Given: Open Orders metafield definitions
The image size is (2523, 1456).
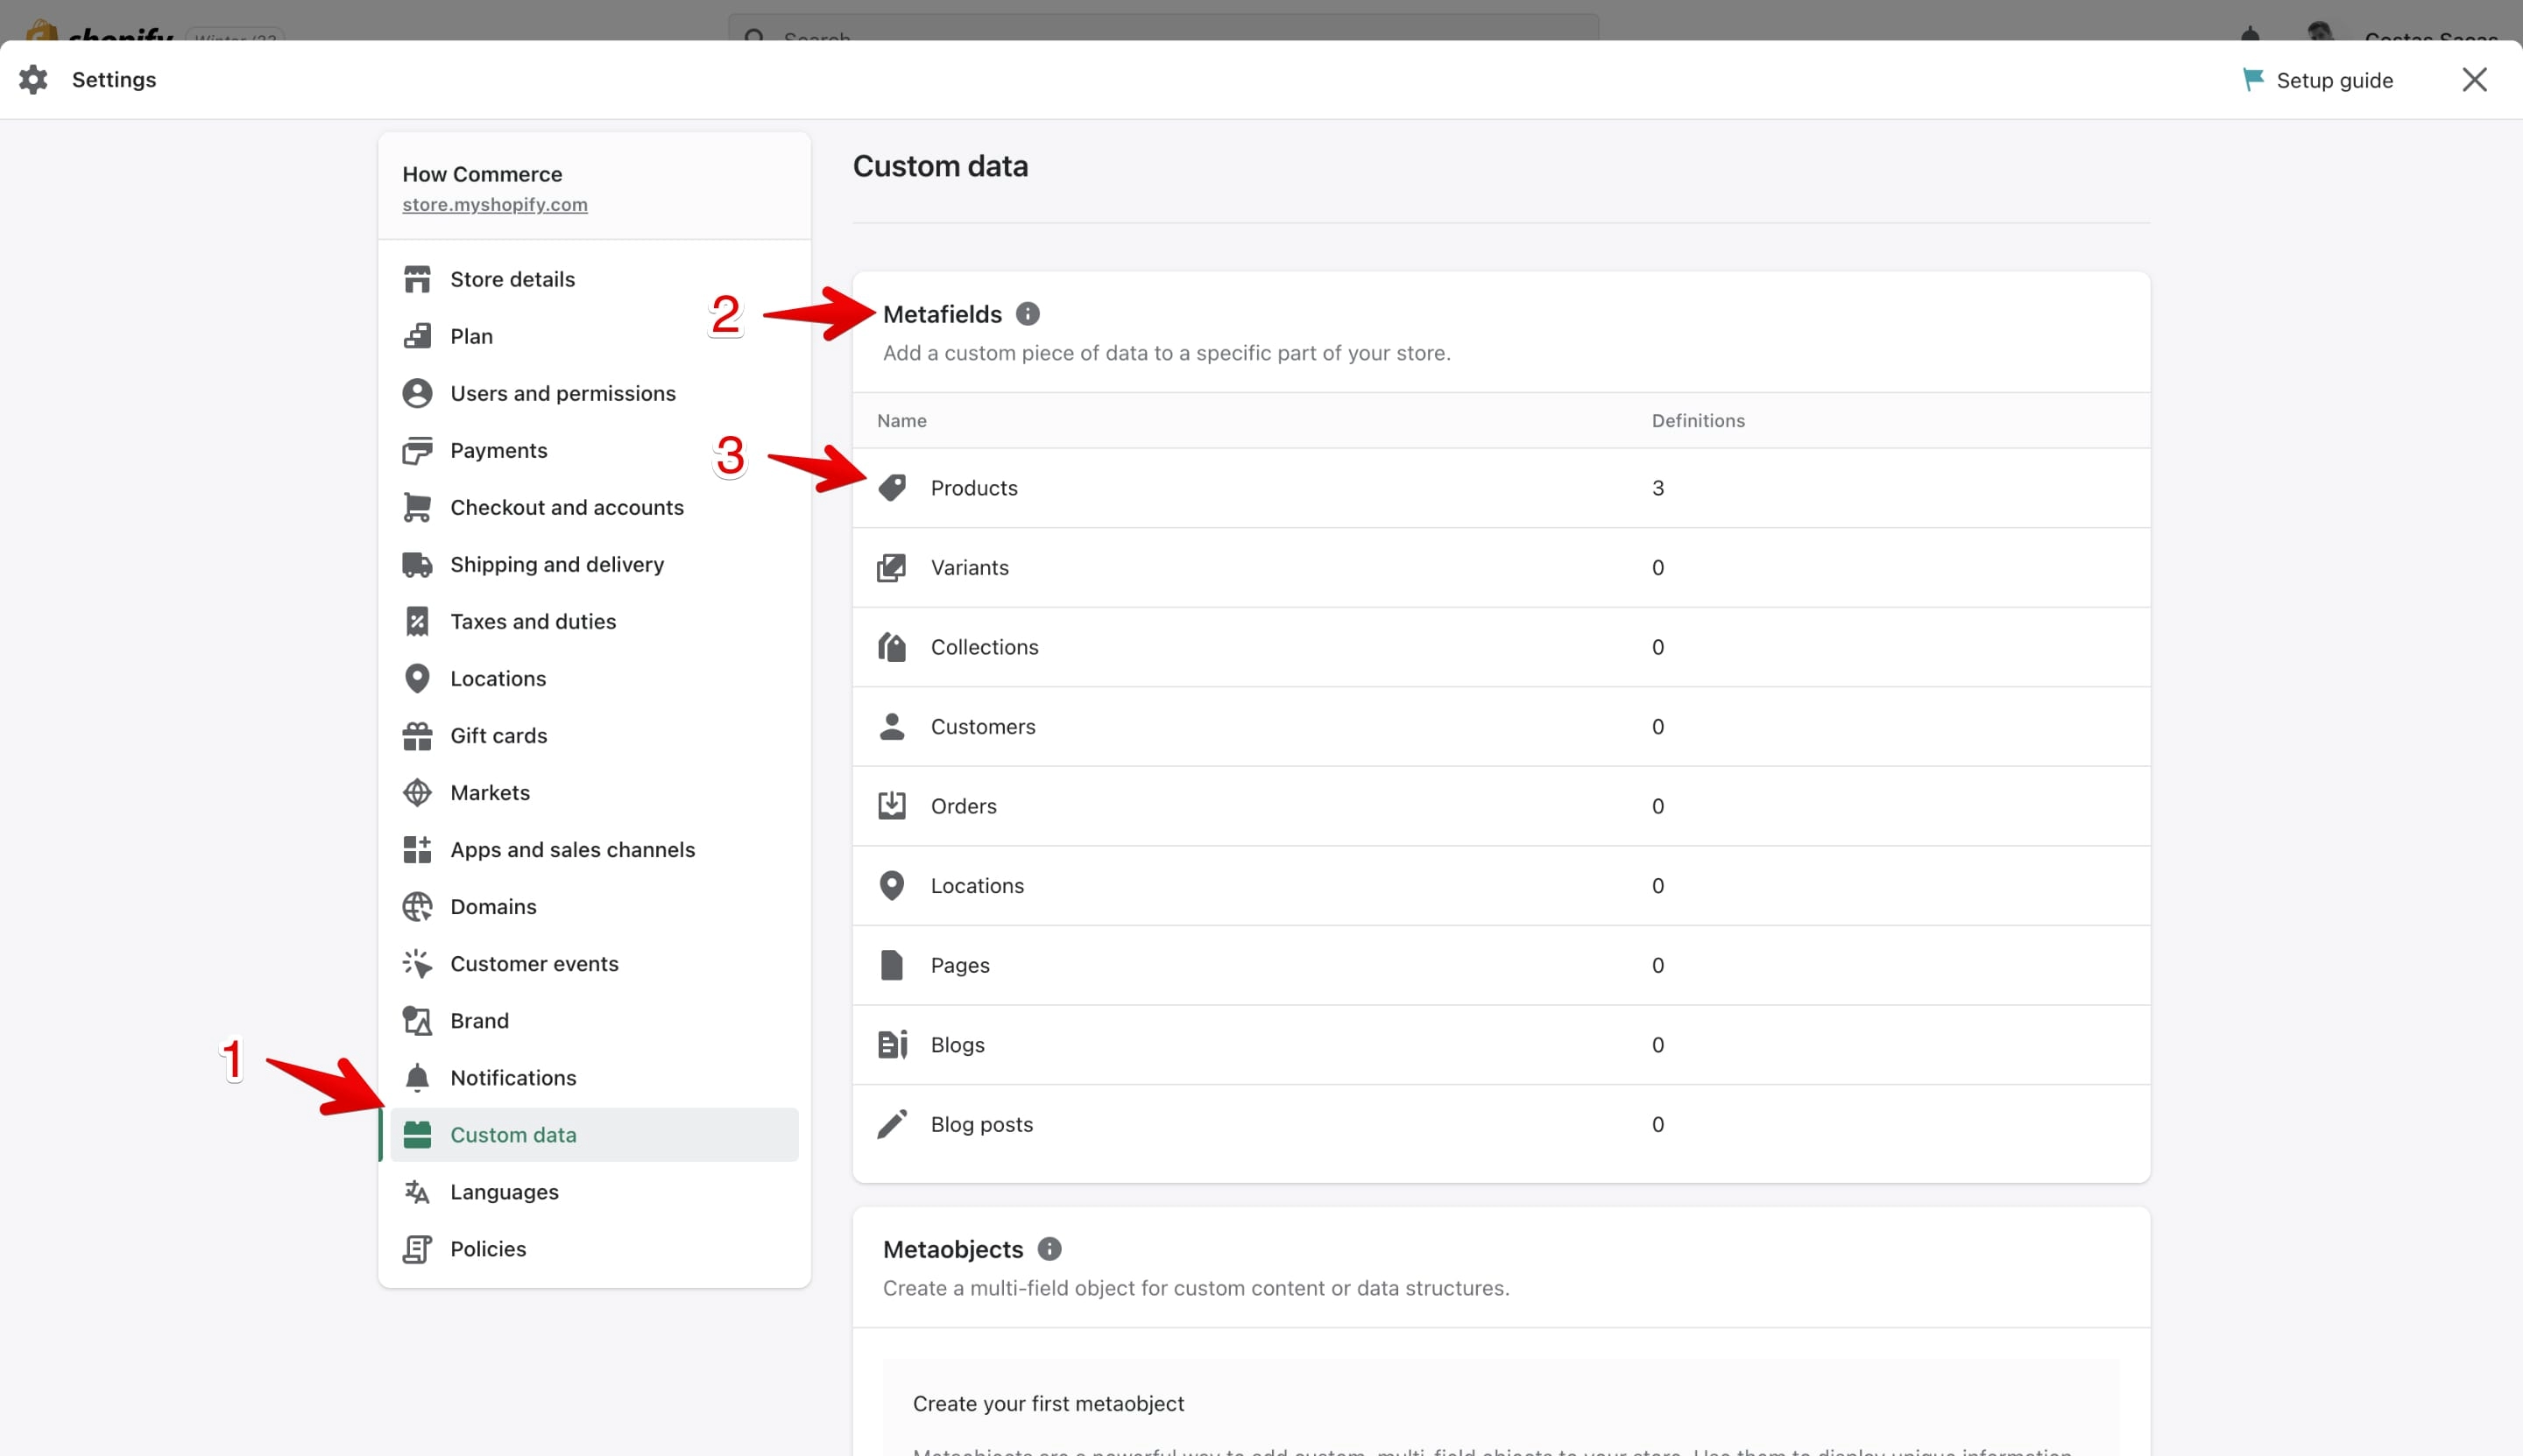Looking at the screenshot, I should coord(1501,806).
